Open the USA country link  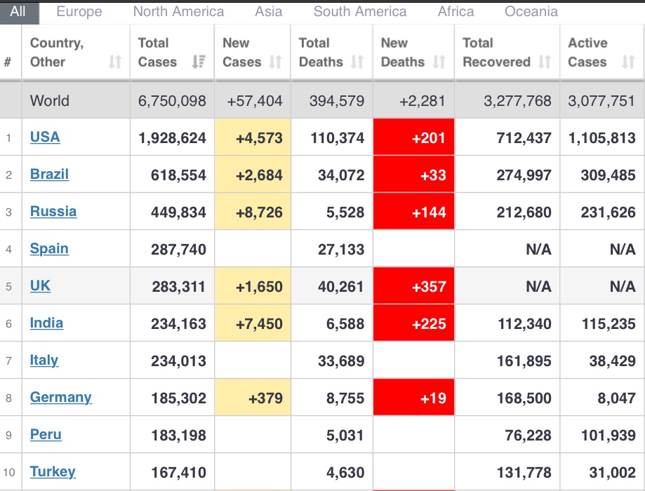[45, 137]
